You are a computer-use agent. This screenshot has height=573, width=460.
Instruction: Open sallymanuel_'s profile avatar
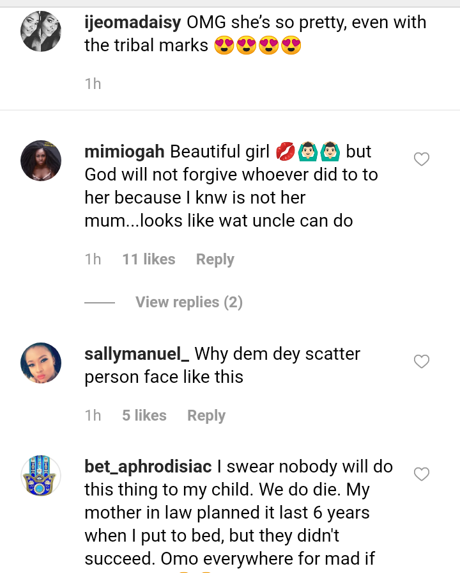(x=41, y=363)
